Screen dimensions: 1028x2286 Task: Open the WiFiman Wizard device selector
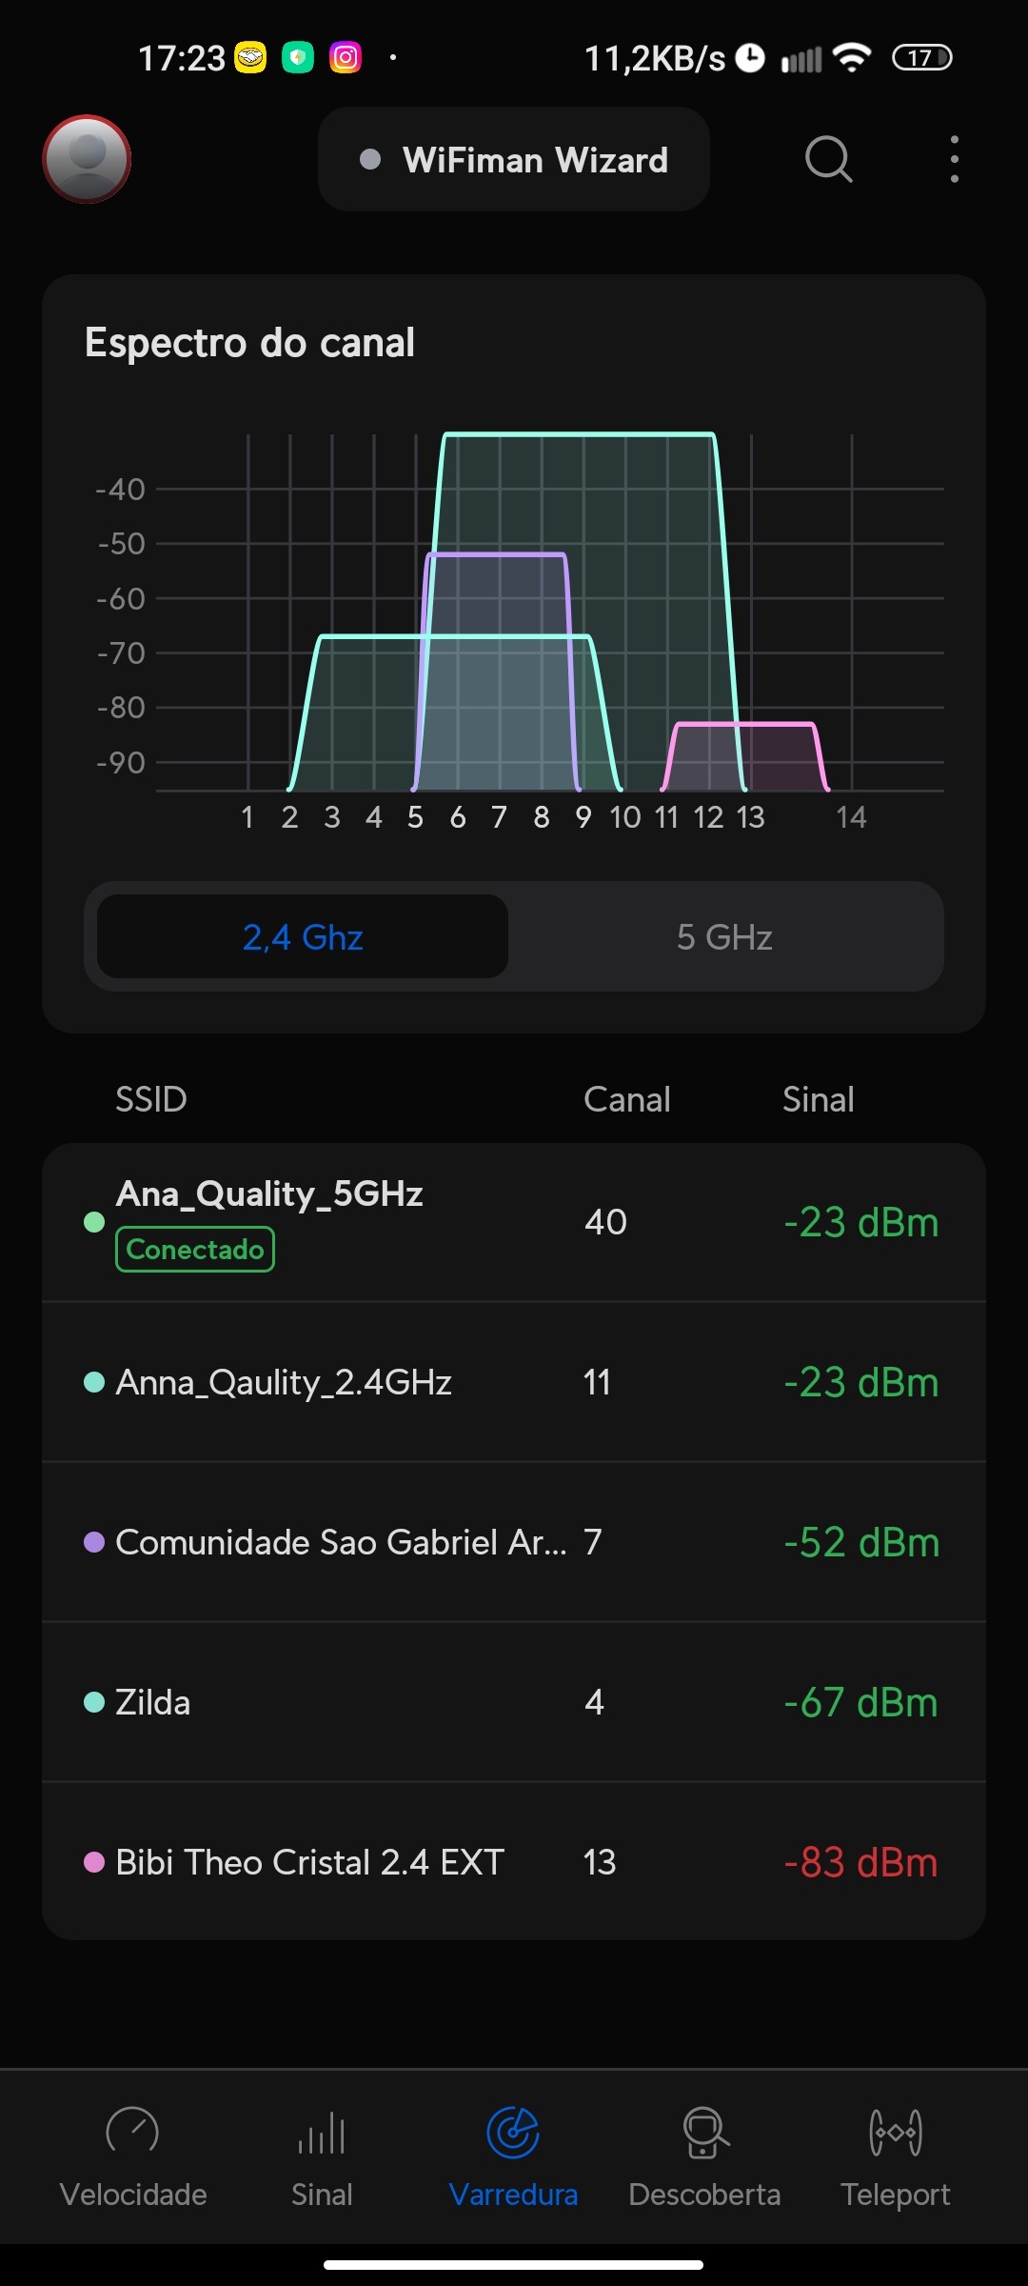click(514, 160)
